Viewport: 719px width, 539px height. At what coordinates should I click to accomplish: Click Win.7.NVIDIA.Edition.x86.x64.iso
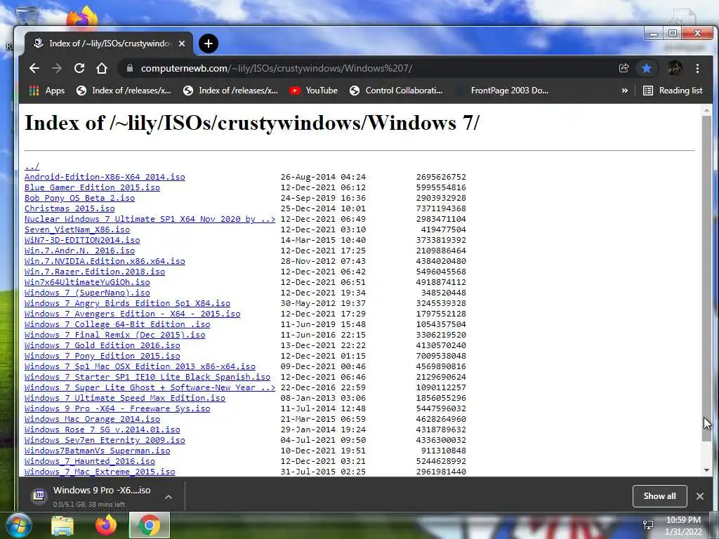(105, 261)
